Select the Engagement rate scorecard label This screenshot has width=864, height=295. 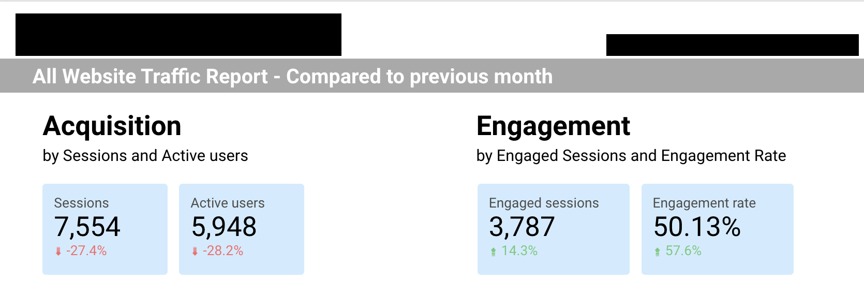click(x=704, y=203)
